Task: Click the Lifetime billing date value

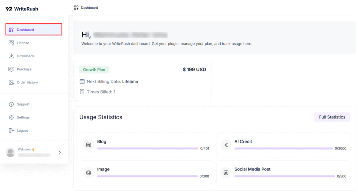Action: (130, 81)
